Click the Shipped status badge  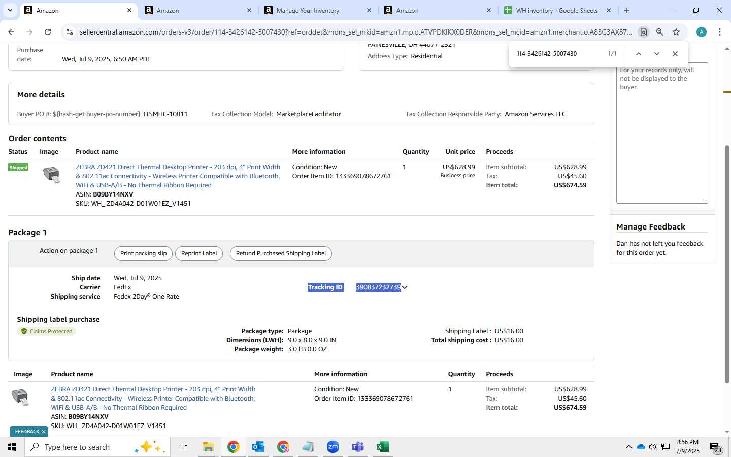pyautogui.click(x=18, y=167)
